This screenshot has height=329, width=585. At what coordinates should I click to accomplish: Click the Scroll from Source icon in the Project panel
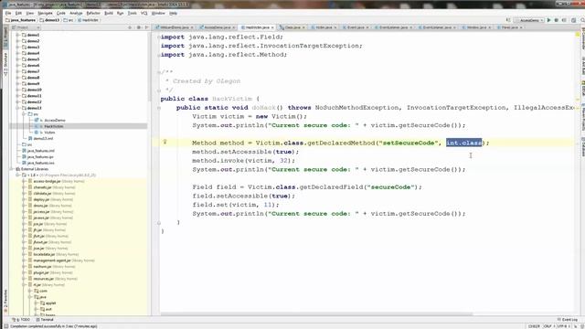pos(130,27)
